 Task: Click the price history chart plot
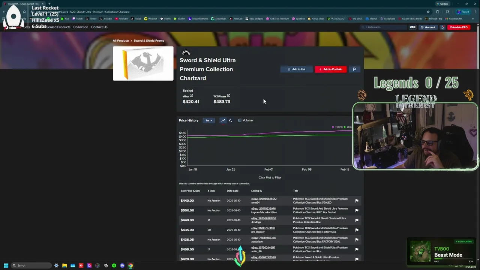tap(269, 148)
